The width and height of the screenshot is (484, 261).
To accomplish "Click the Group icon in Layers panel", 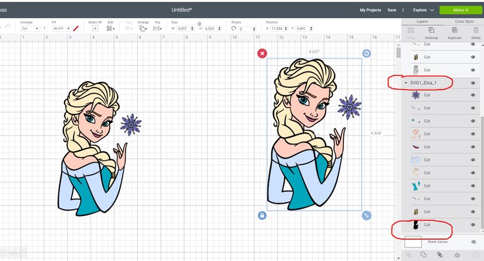I will click(410, 30).
